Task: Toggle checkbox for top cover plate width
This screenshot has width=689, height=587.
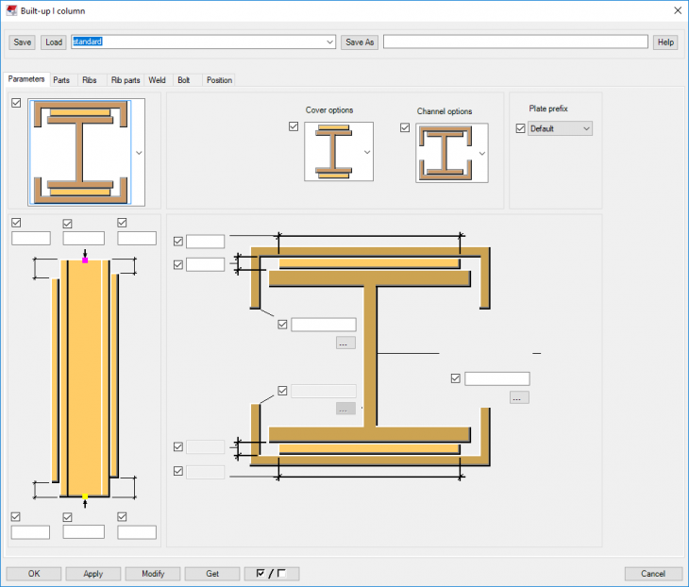Action: tap(178, 242)
